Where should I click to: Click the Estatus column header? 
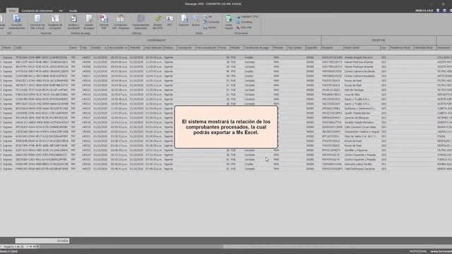[169, 48]
